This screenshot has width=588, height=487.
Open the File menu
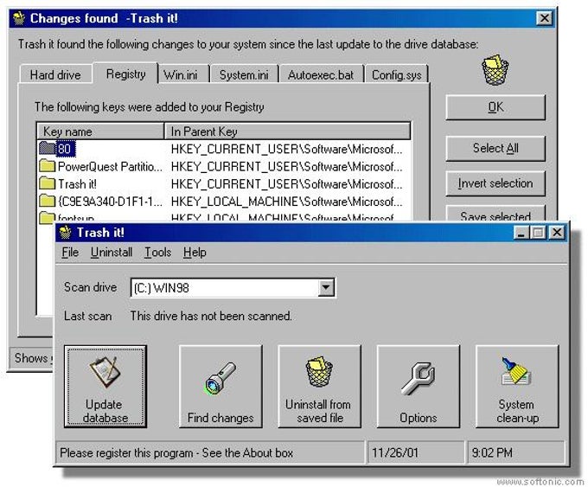pyautogui.click(x=70, y=252)
